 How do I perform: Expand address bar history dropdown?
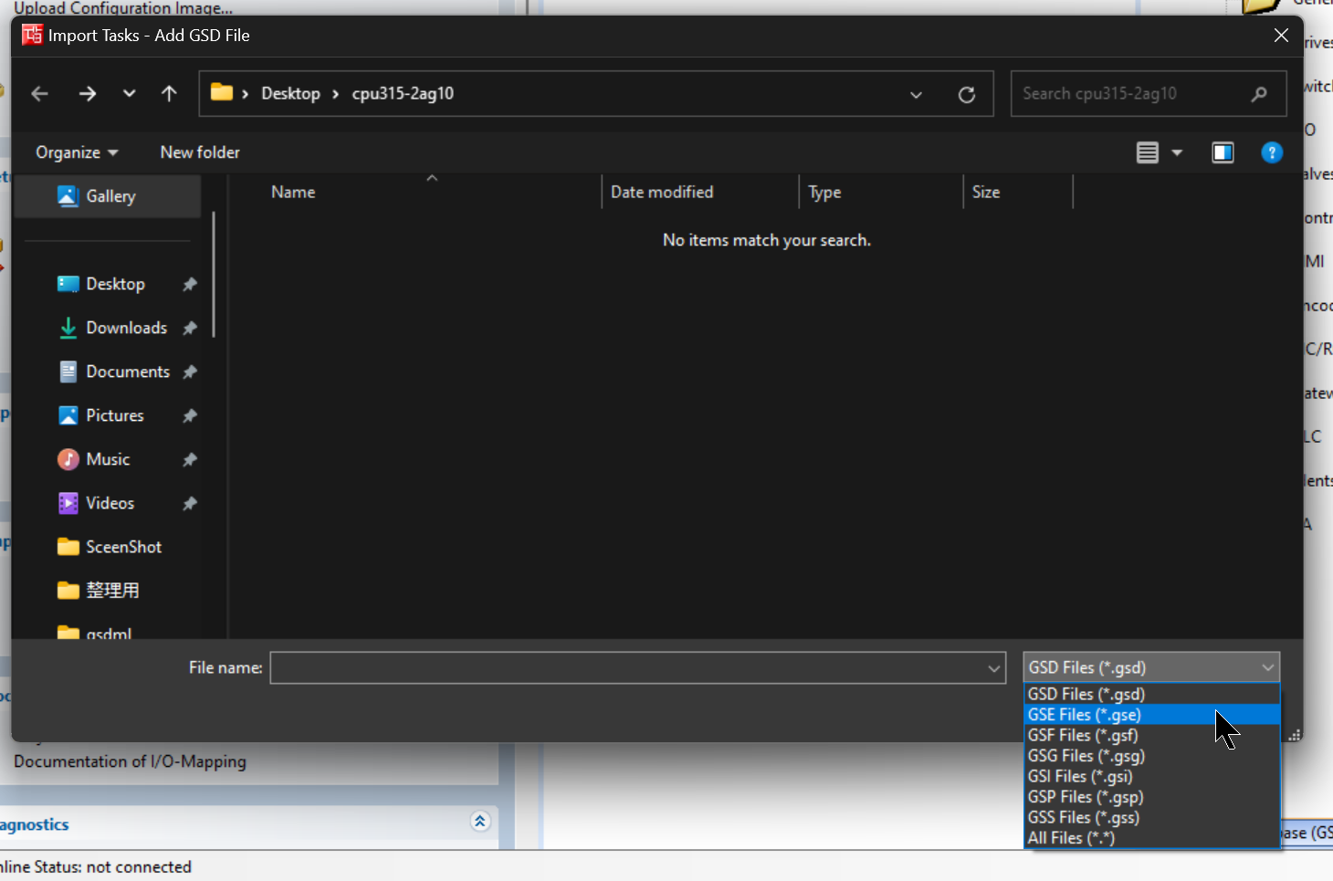point(916,94)
